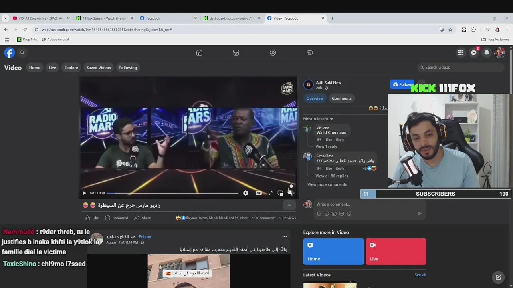Play the Radio Mars video
The width and height of the screenshot is (513, 288).
coord(84,193)
